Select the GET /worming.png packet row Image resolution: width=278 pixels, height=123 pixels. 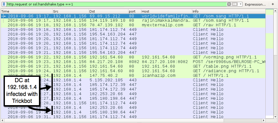point(133,57)
